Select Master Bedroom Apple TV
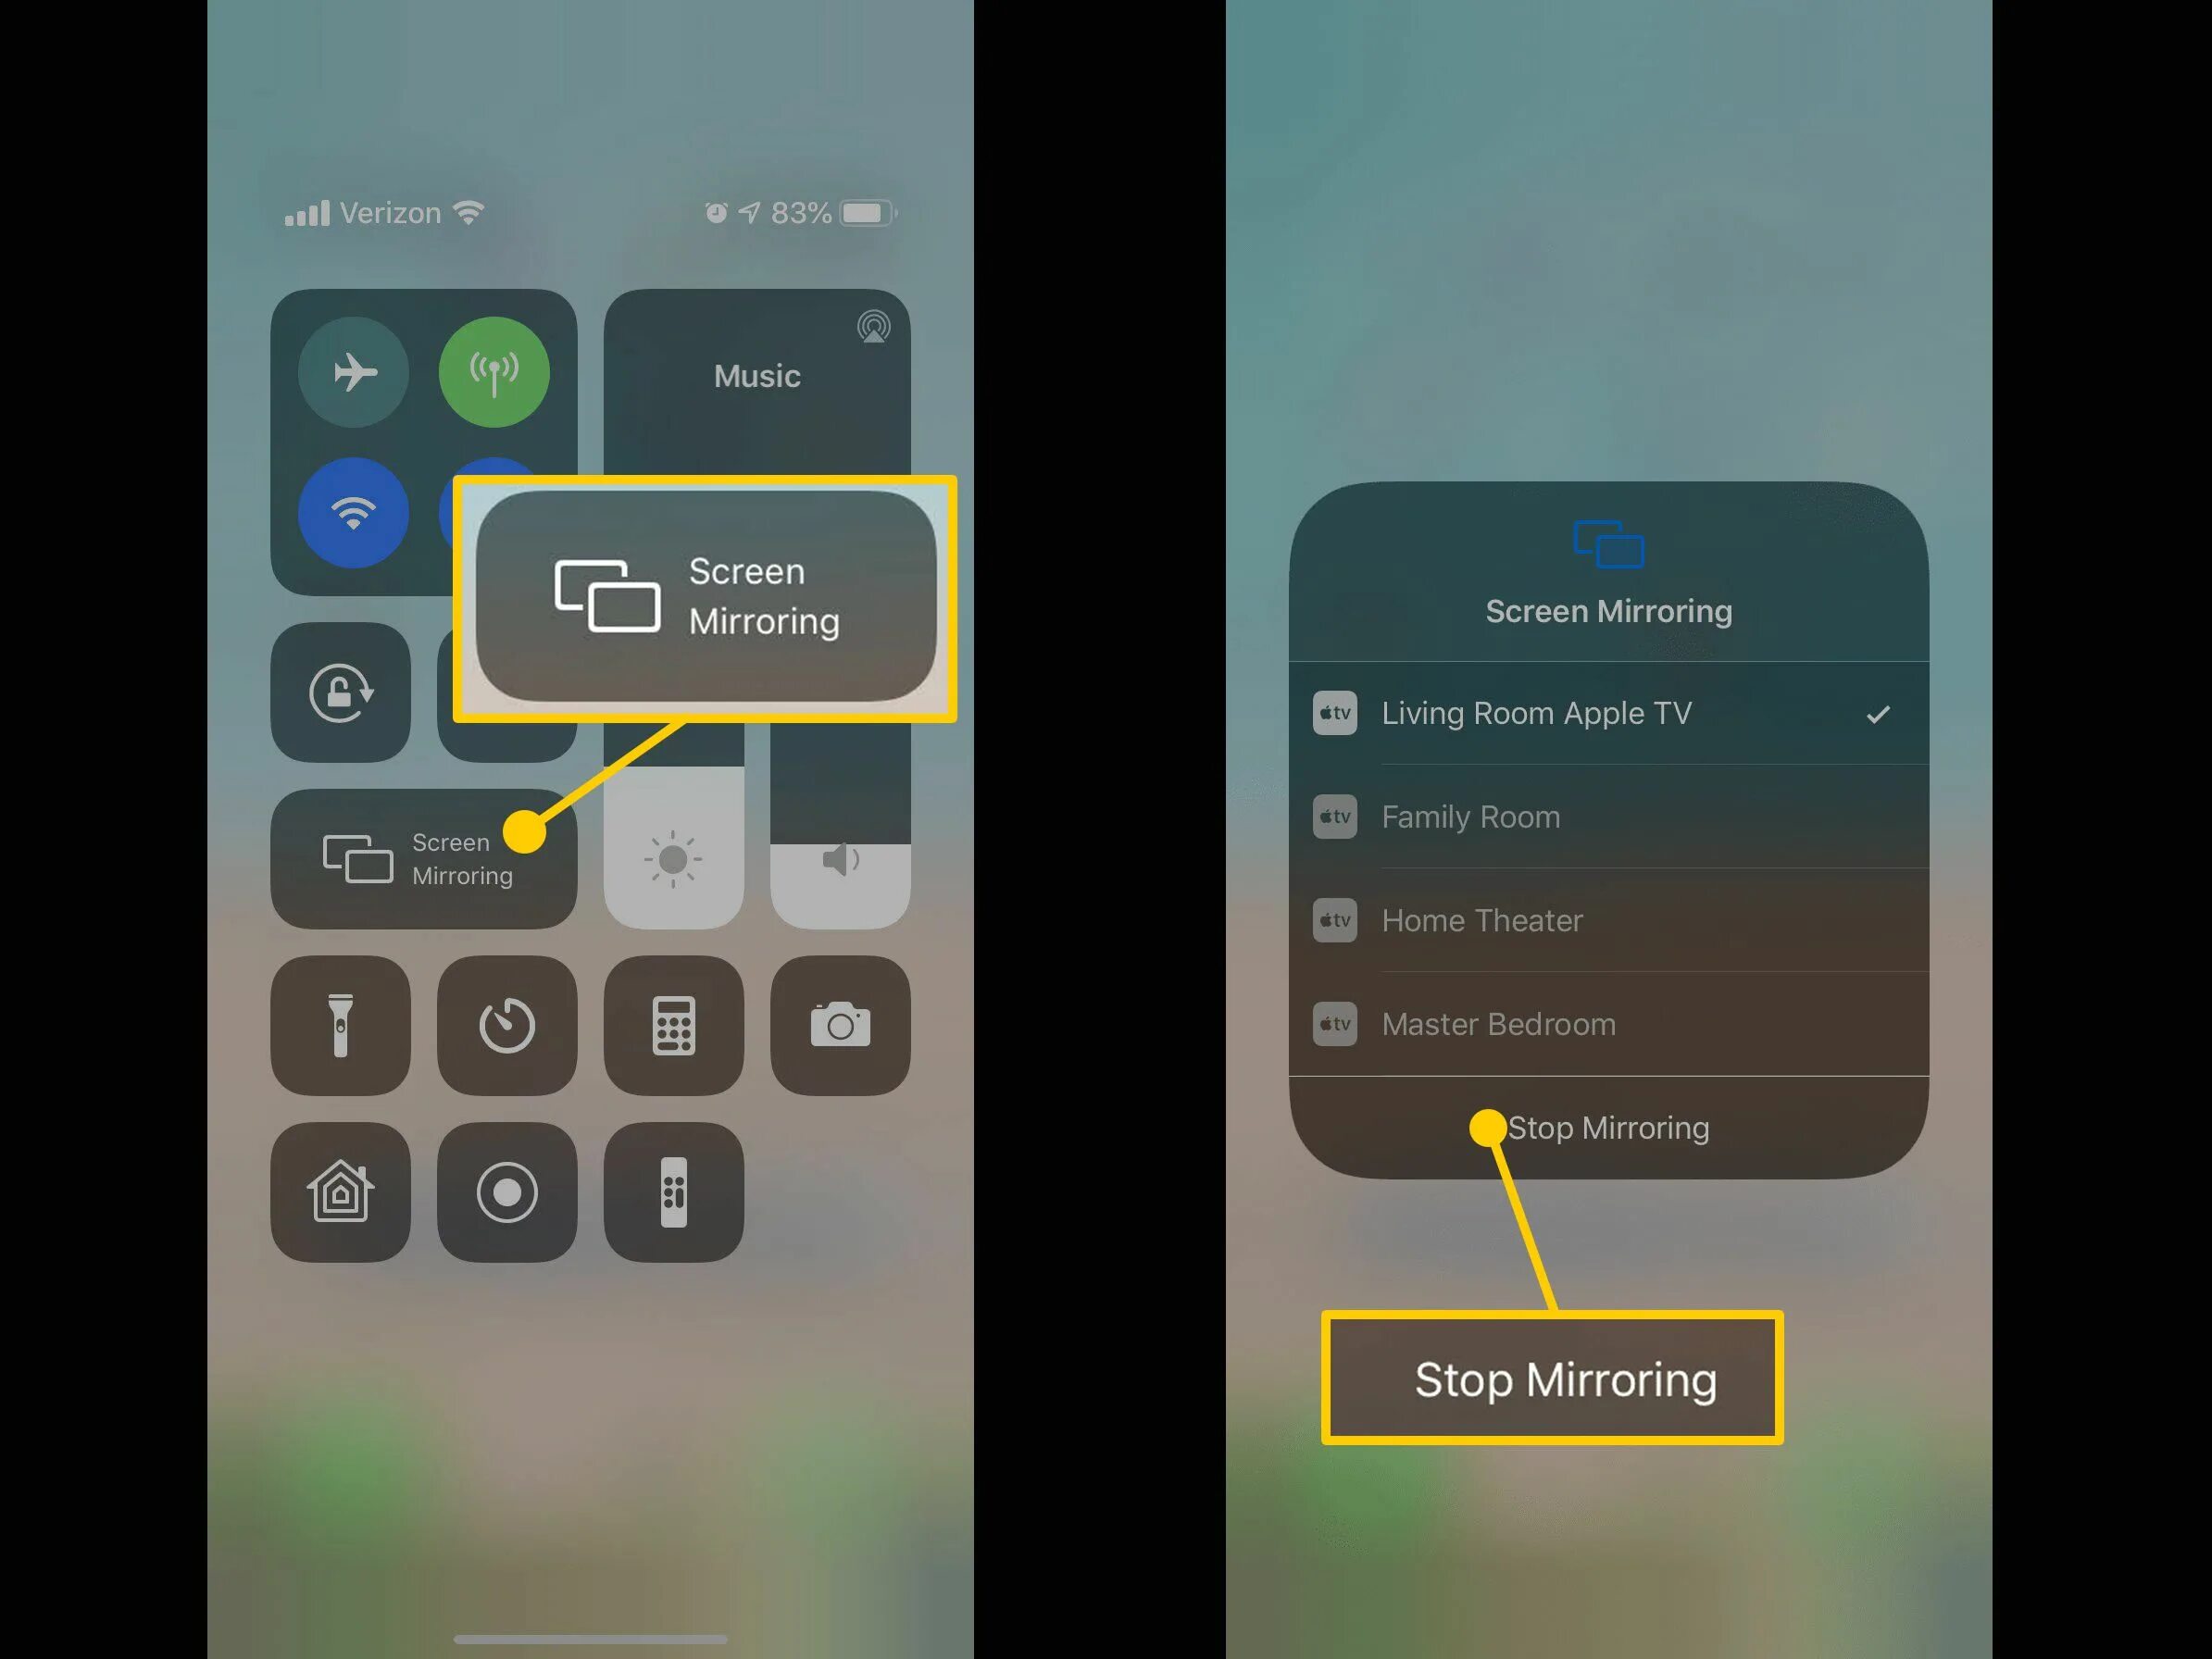 (x=1606, y=1025)
